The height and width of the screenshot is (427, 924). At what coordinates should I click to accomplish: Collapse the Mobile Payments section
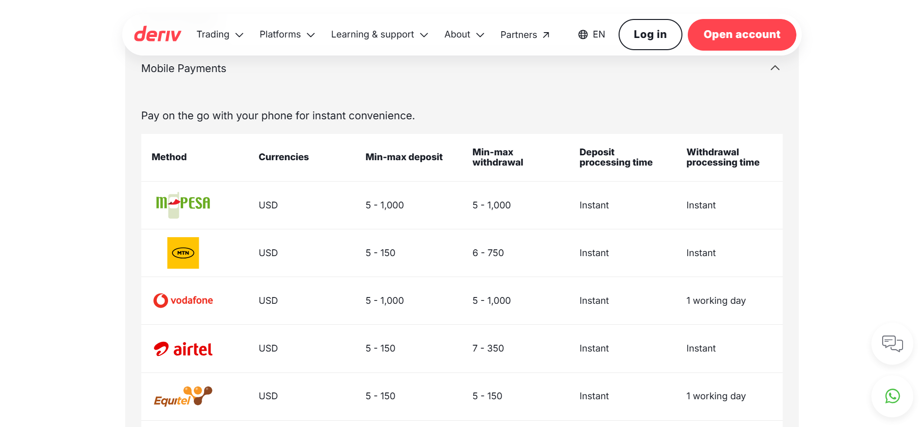pyautogui.click(x=774, y=68)
